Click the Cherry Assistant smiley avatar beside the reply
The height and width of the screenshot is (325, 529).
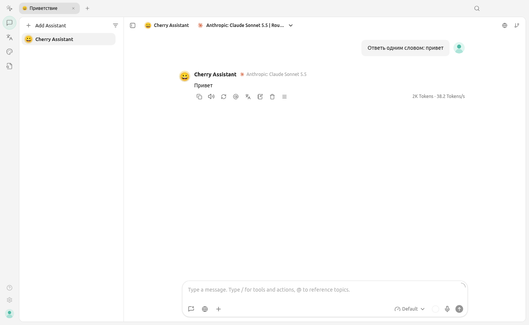coord(185,76)
